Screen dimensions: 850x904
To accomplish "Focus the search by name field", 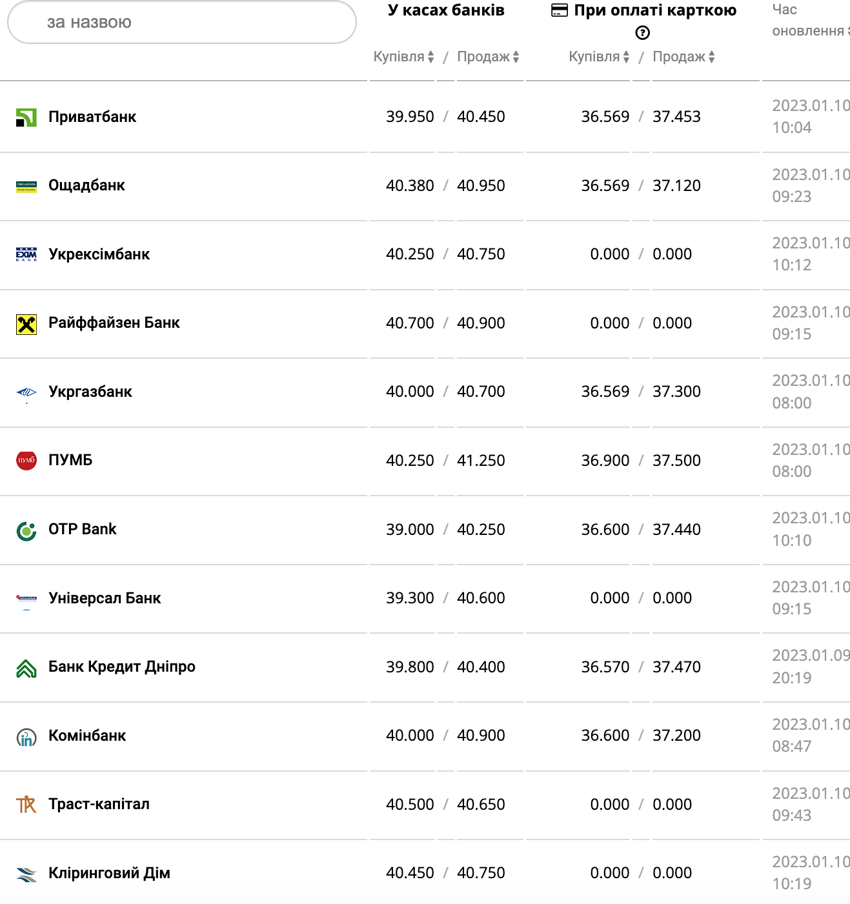I will click(x=181, y=23).
